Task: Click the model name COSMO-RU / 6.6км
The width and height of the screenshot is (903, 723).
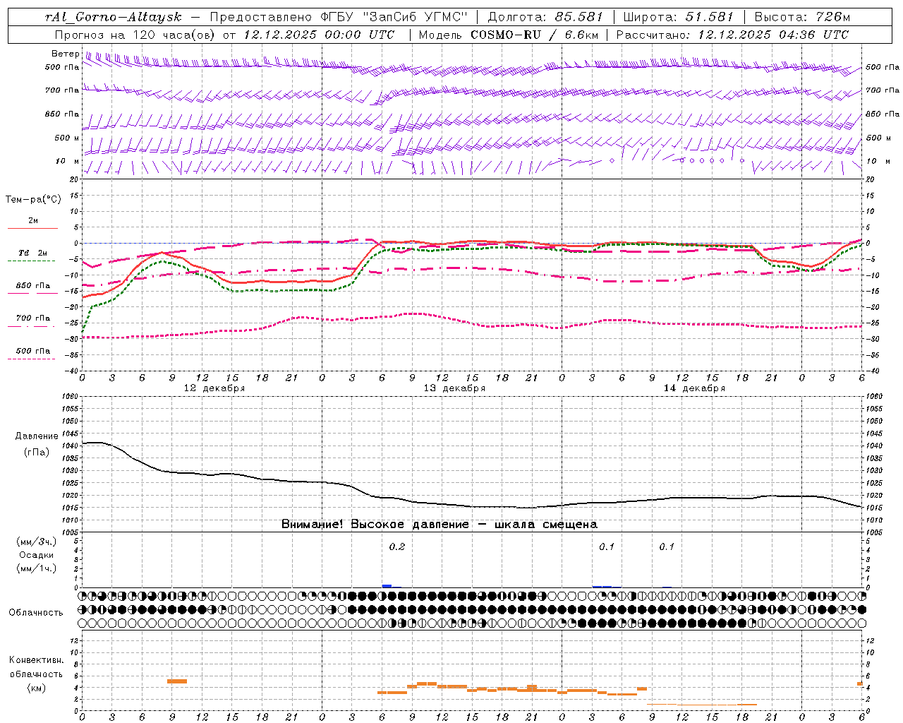Action: 536,35
